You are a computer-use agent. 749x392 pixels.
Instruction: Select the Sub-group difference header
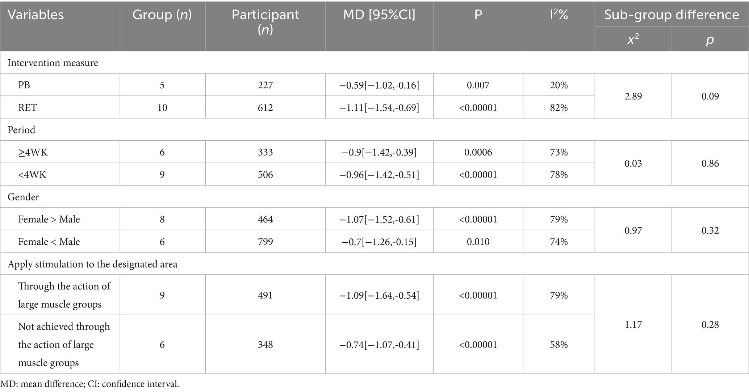pos(671,14)
